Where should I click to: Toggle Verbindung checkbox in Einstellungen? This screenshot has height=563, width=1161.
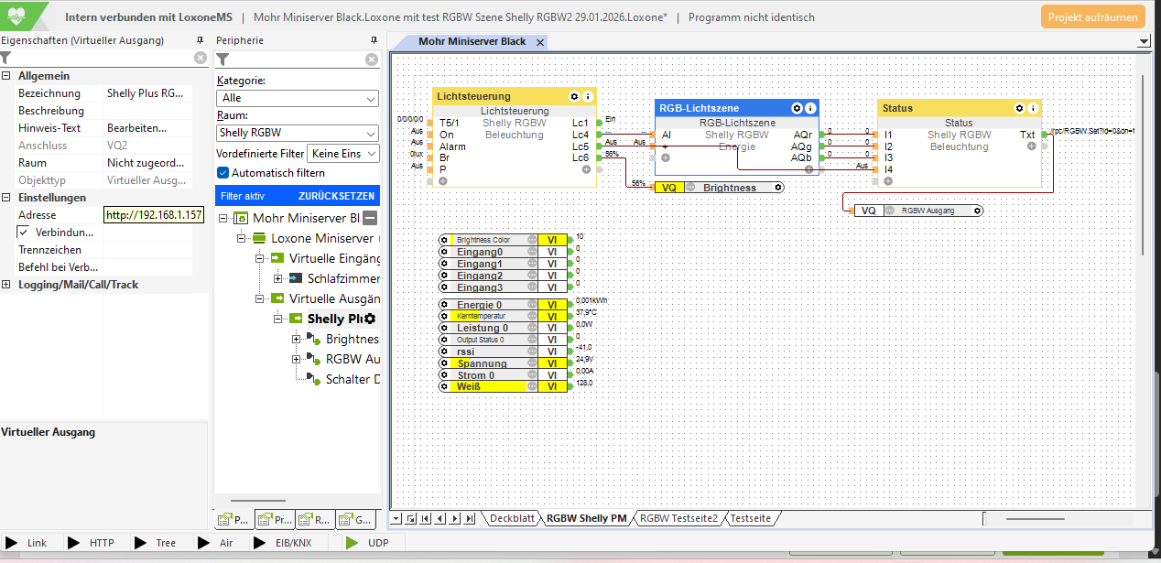(x=24, y=232)
